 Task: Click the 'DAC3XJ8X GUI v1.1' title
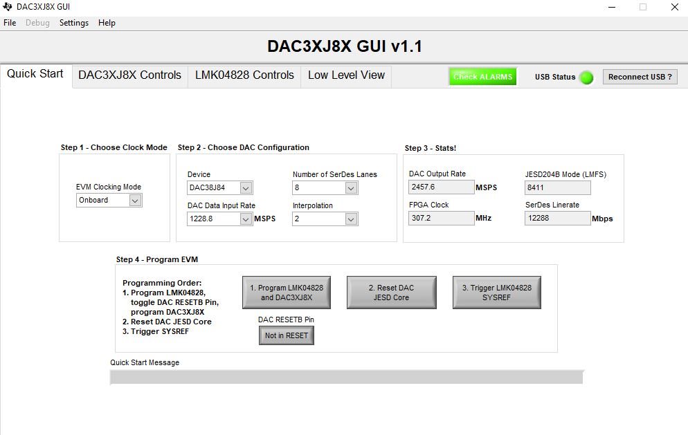[x=345, y=46]
